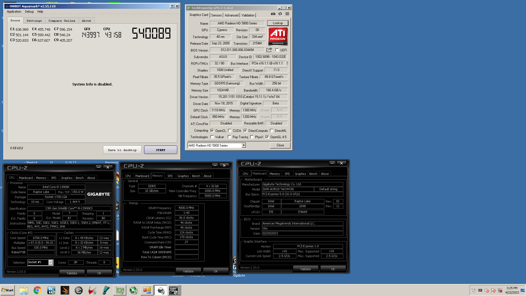Open the Help menu in Aquamark
526x296 pixels.
coord(40,12)
